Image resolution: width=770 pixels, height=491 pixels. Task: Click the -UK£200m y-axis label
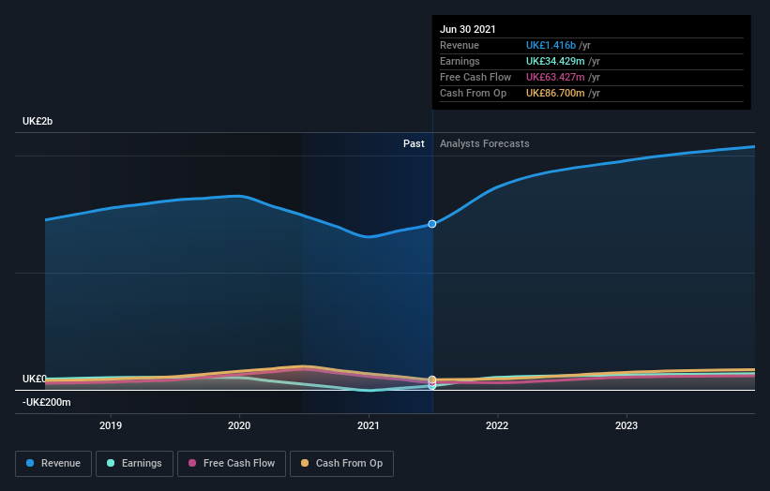click(47, 402)
